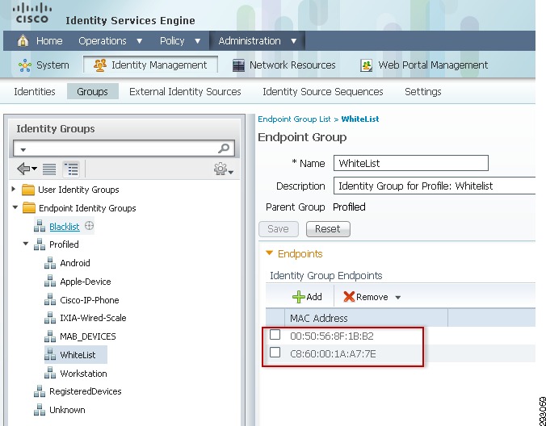Click the RegisteredDevices group icon
The height and width of the screenshot is (426, 546).
pyautogui.click(x=40, y=391)
